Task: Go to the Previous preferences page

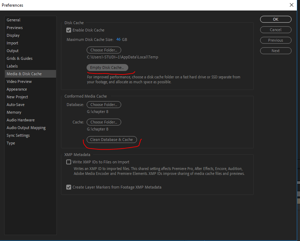Action: tap(276, 40)
